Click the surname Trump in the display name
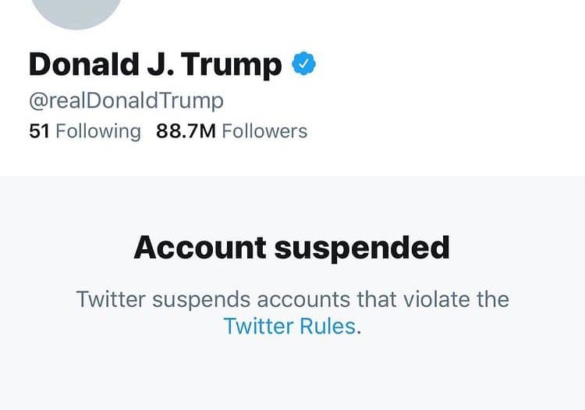The height and width of the screenshot is (410, 585). (x=236, y=65)
